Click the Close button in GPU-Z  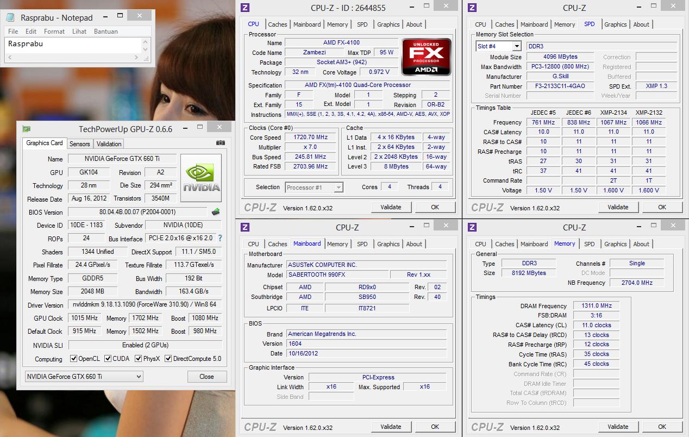[206, 376]
